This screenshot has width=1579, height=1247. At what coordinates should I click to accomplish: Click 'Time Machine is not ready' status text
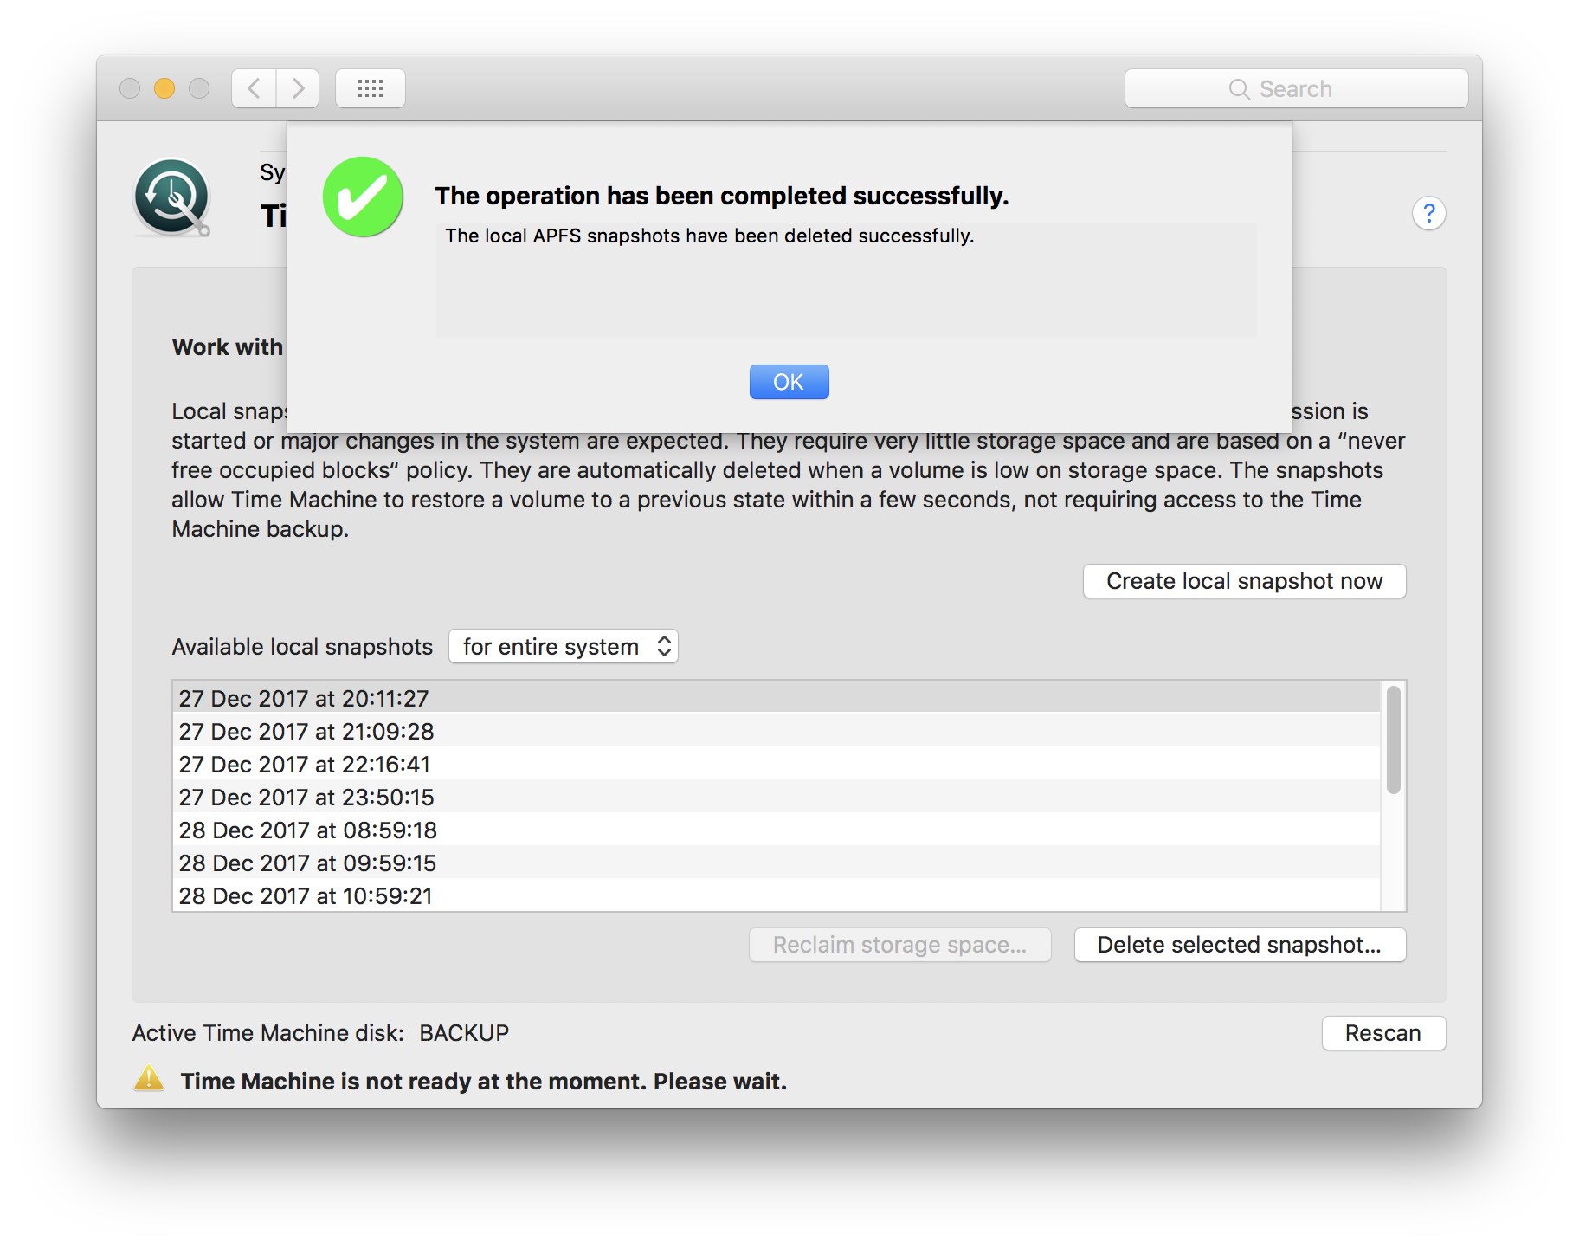coord(483,1082)
